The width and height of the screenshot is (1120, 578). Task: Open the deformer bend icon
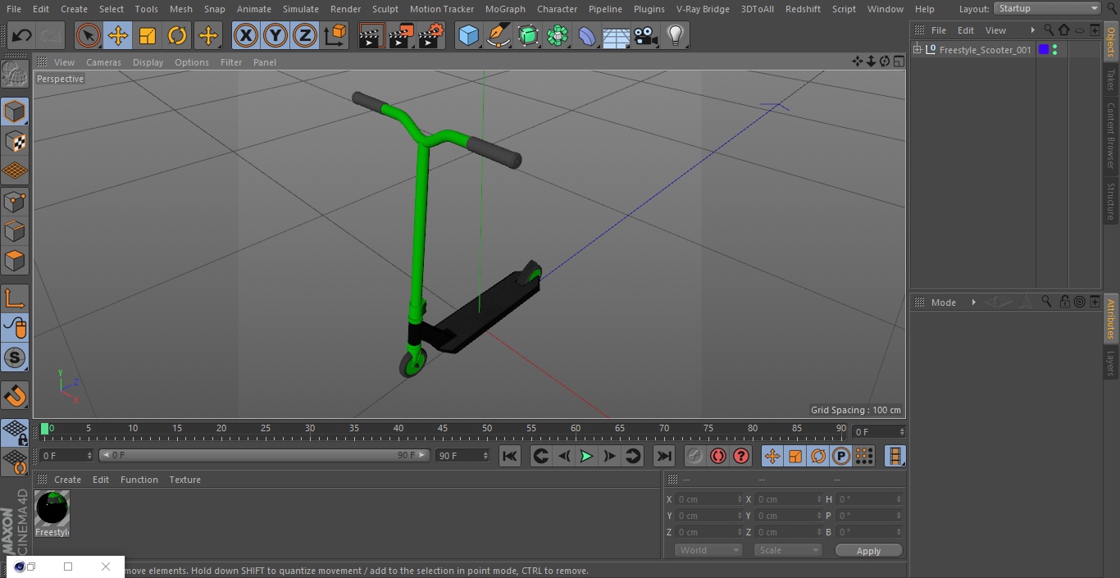click(587, 35)
